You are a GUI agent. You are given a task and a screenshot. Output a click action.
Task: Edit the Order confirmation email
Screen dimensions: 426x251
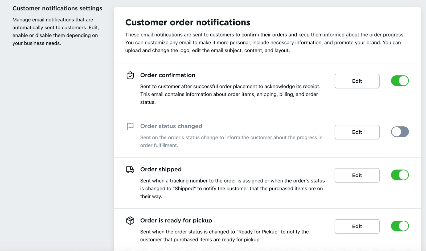tap(357, 81)
